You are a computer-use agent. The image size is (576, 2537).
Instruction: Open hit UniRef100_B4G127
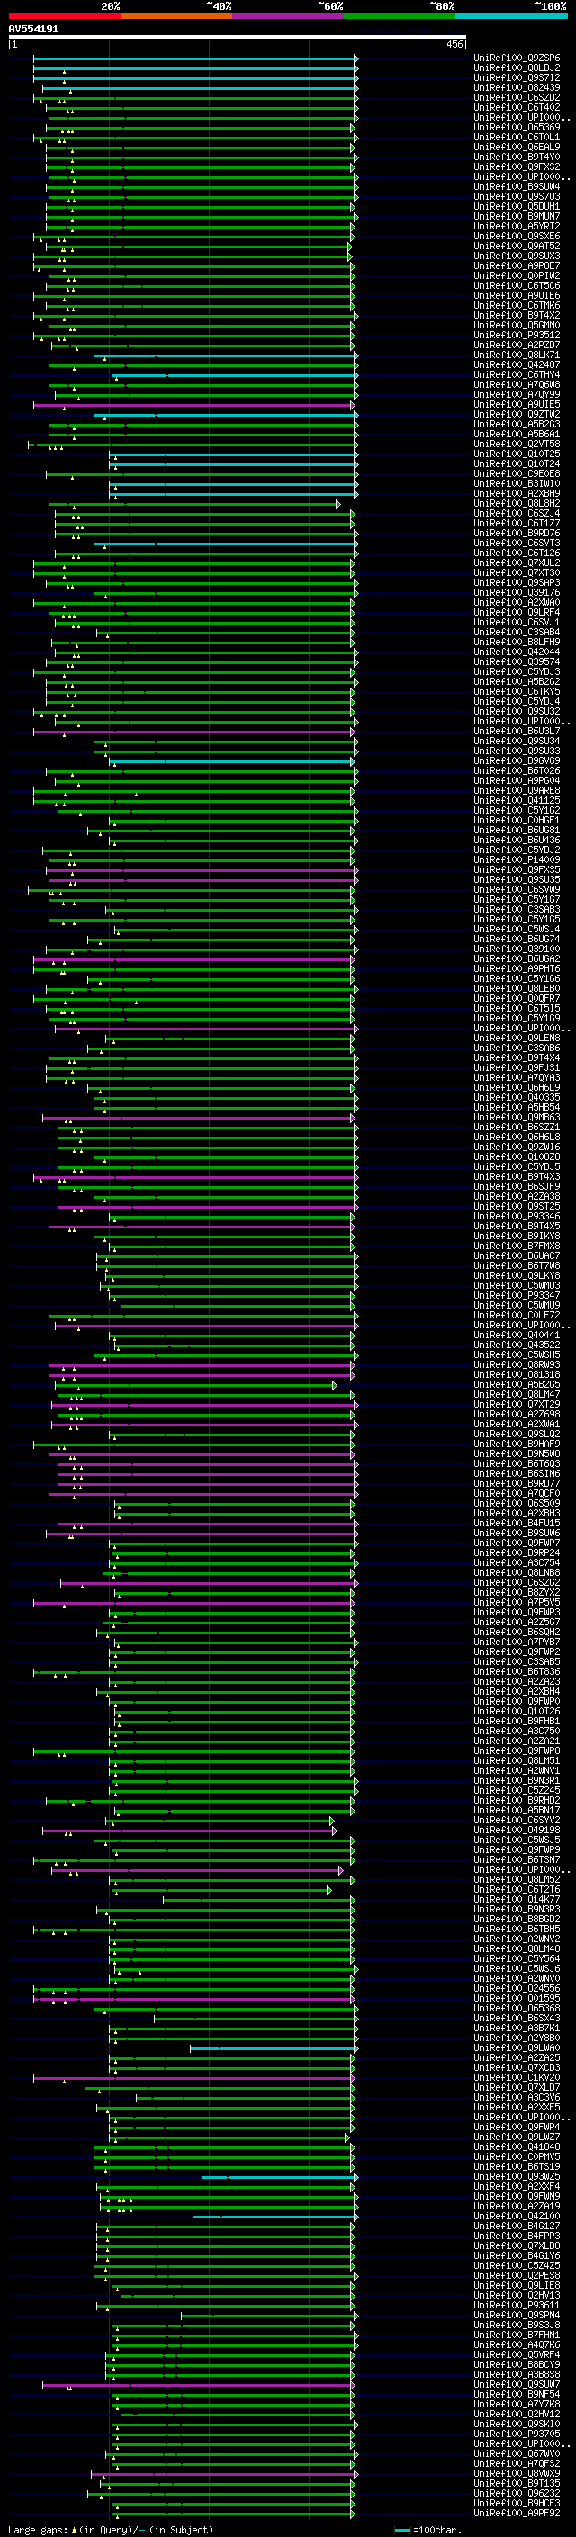click(x=517, y=2227)
